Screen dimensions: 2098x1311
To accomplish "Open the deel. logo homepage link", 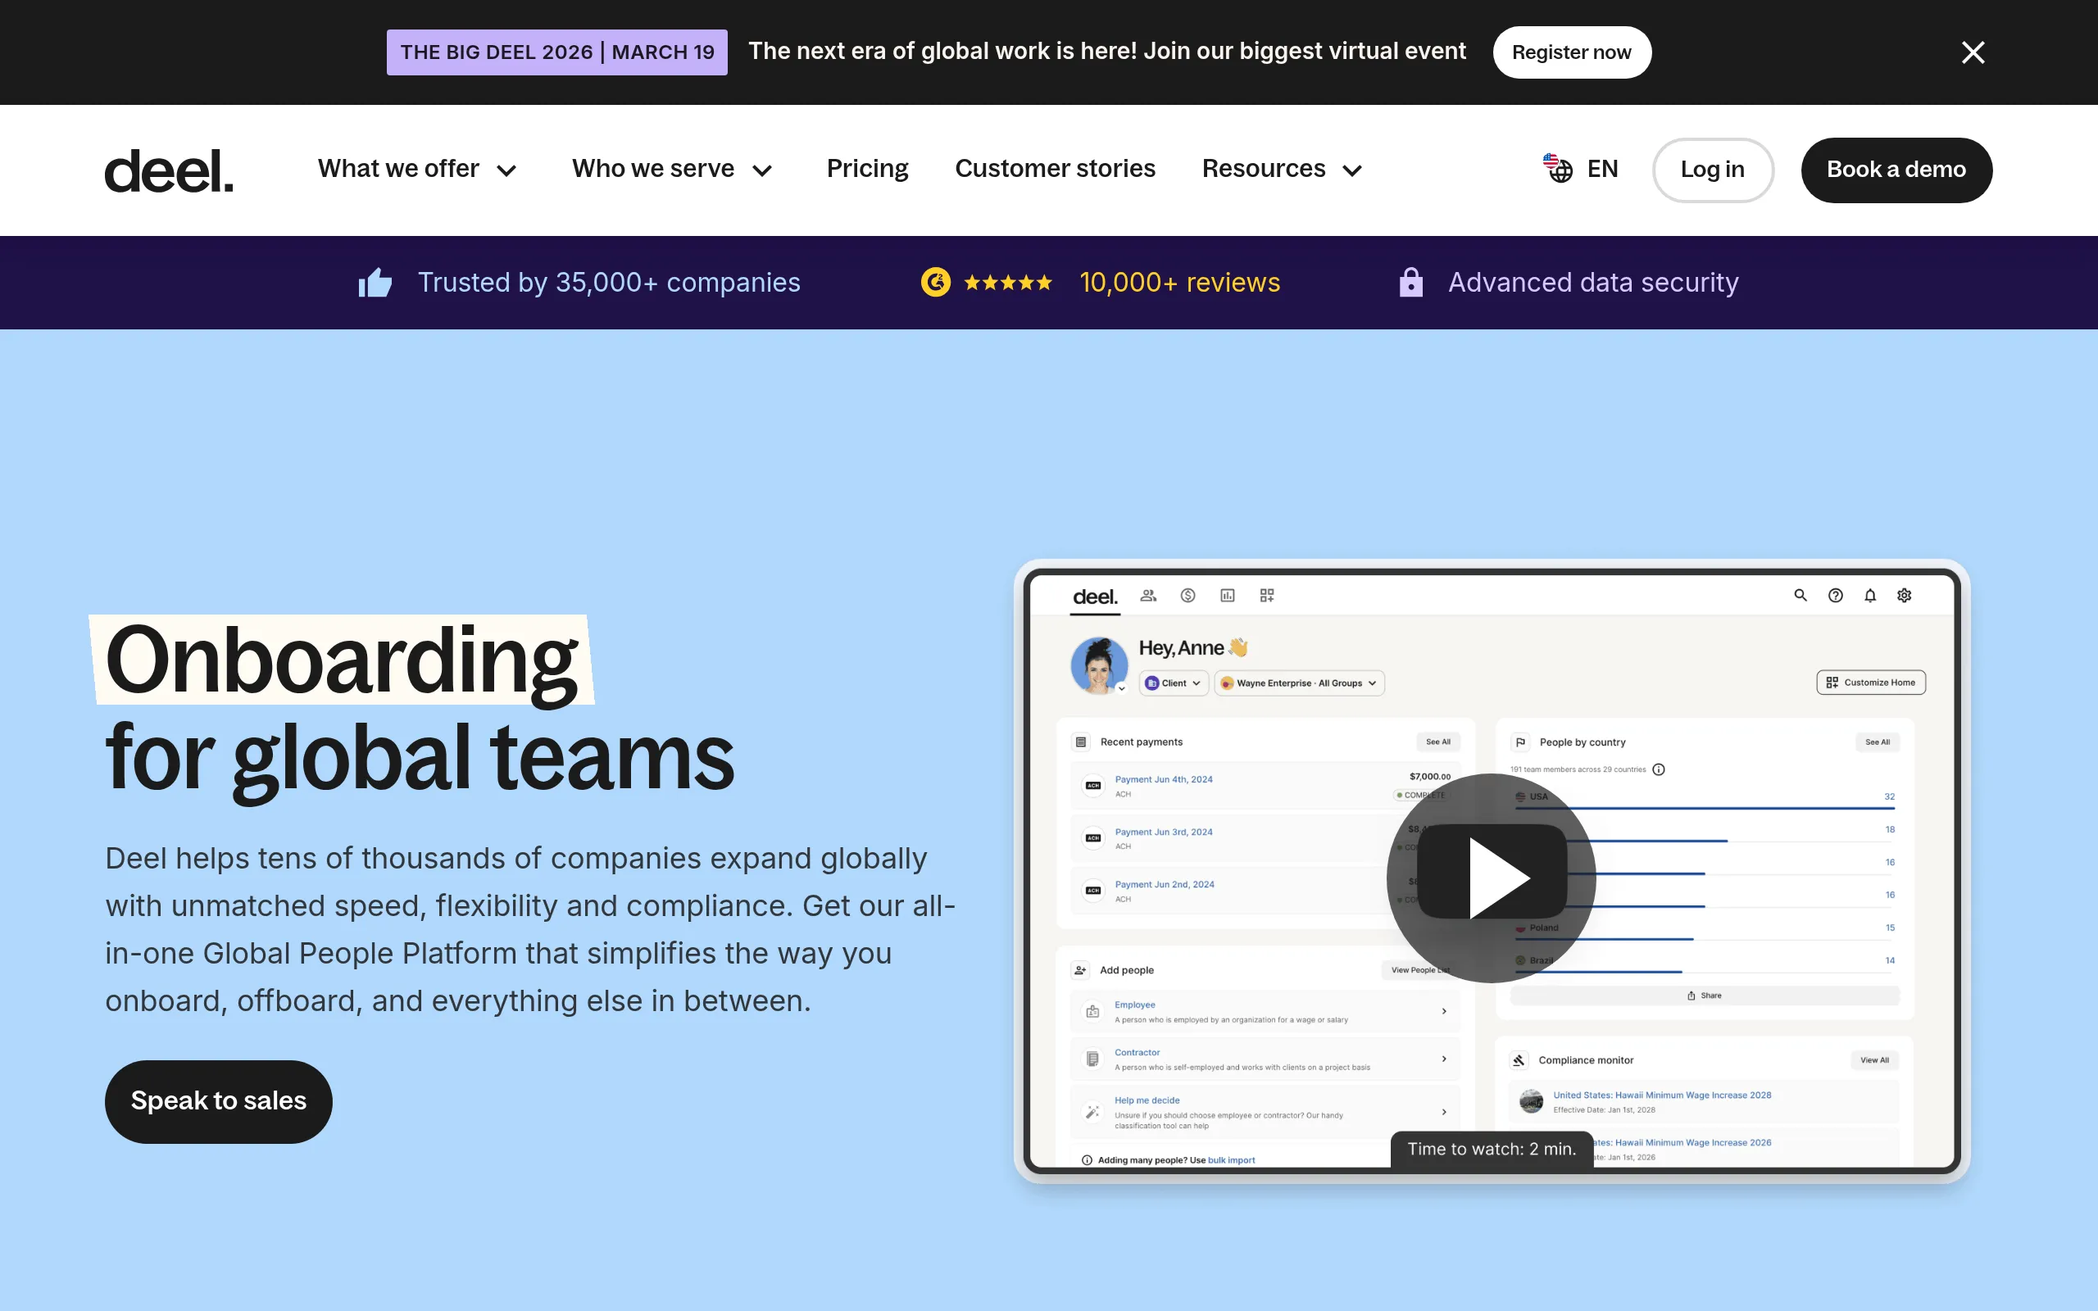I will (x=169, y=170).
